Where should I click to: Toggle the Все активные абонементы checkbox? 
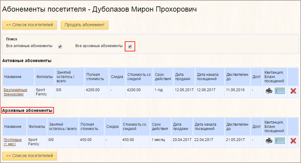pyautogui.click(x=60, y=46)
